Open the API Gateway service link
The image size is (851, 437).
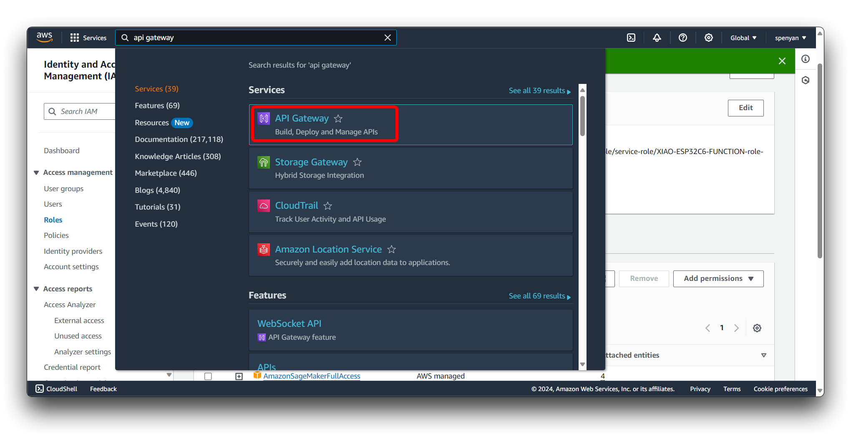pos(302,119)
